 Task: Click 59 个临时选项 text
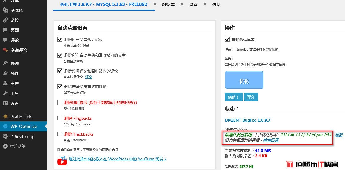pyautogui.click(x=74, y=109)
